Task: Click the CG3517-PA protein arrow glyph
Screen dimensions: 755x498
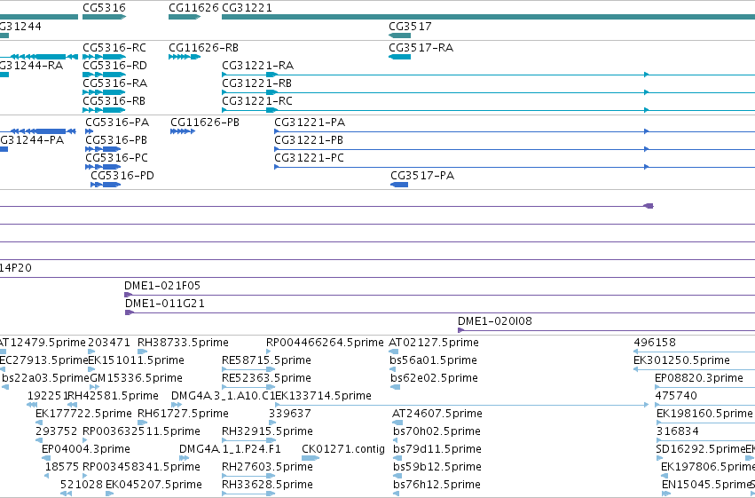Action: 399,185
